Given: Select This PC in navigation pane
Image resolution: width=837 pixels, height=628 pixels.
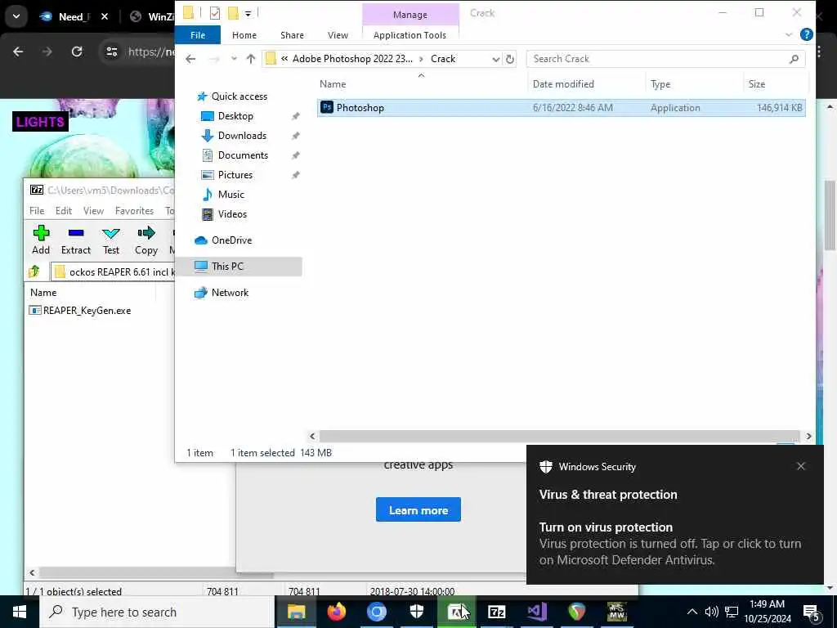Looking at the screenshot, I should (x=227, y=267).
